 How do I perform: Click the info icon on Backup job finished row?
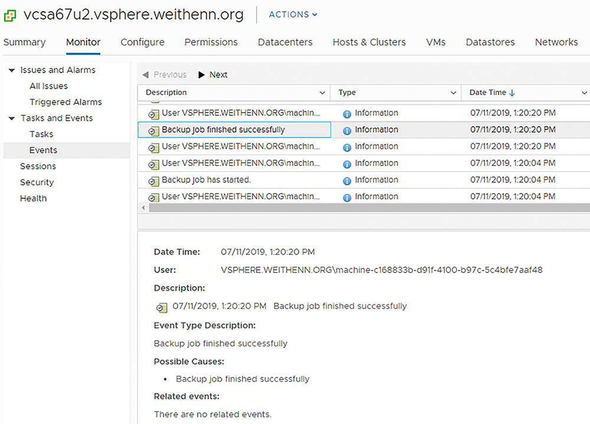347,131
